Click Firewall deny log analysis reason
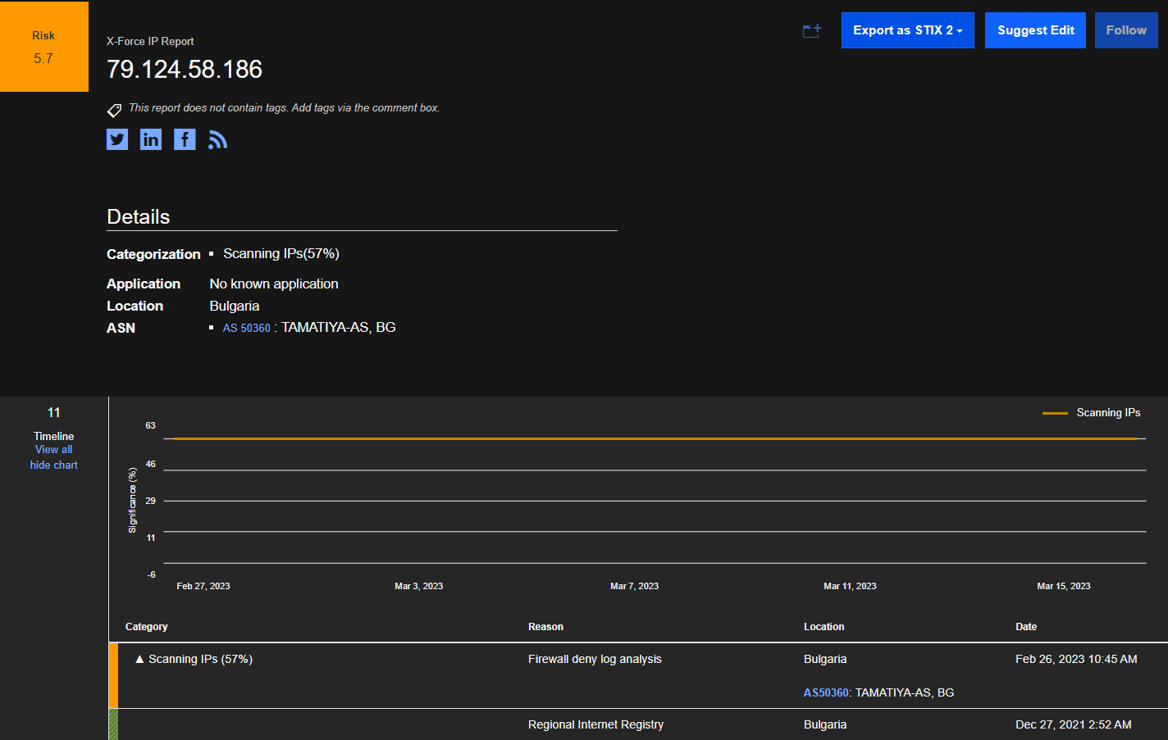This screenshot has height=740, width=1168. tap(595, 659)
